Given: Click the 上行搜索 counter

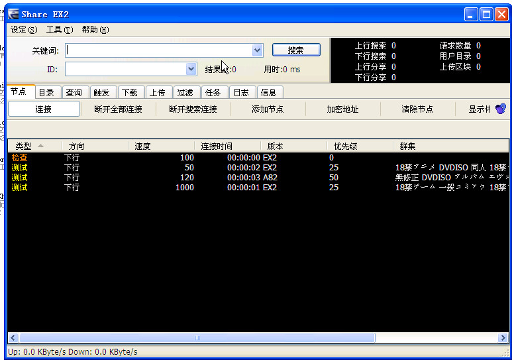Looking at the screenshot, I should tap(376, 46).
